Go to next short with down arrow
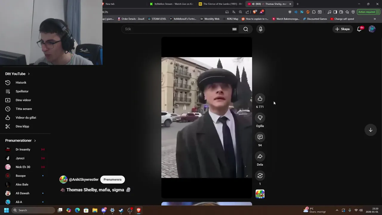The height and width of the screenshot is (215, 382). tap(371, 130)
